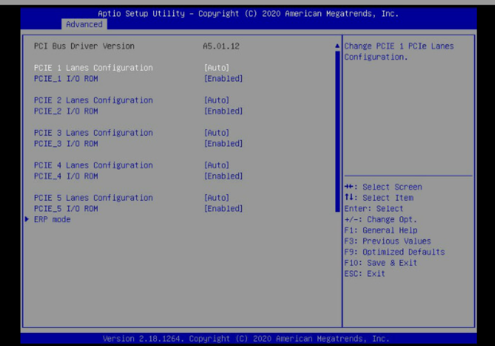
Task: Select PCIE 3 Lanes Configuration label
Action: 93,133
